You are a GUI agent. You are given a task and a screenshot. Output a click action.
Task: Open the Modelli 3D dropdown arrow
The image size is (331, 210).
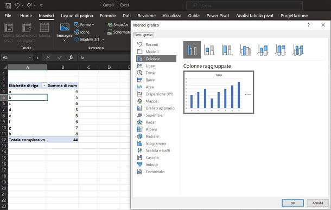tap(103, 40)
